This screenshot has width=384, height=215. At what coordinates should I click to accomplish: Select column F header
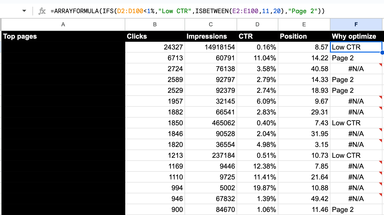point(356,24)
